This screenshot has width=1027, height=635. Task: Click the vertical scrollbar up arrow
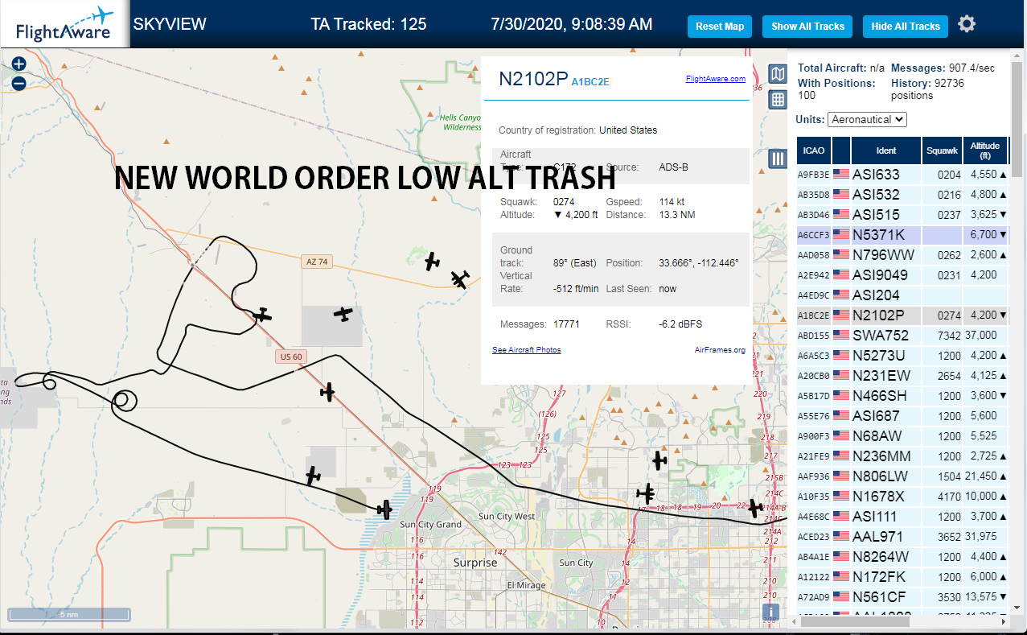pos(1019,56)
